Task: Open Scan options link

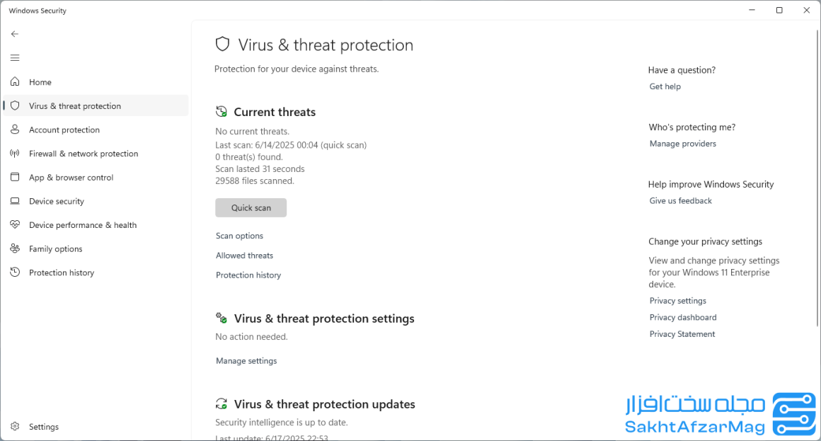Action: click(239, 236)
